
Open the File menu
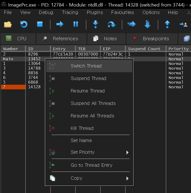(x=8, y=12)
